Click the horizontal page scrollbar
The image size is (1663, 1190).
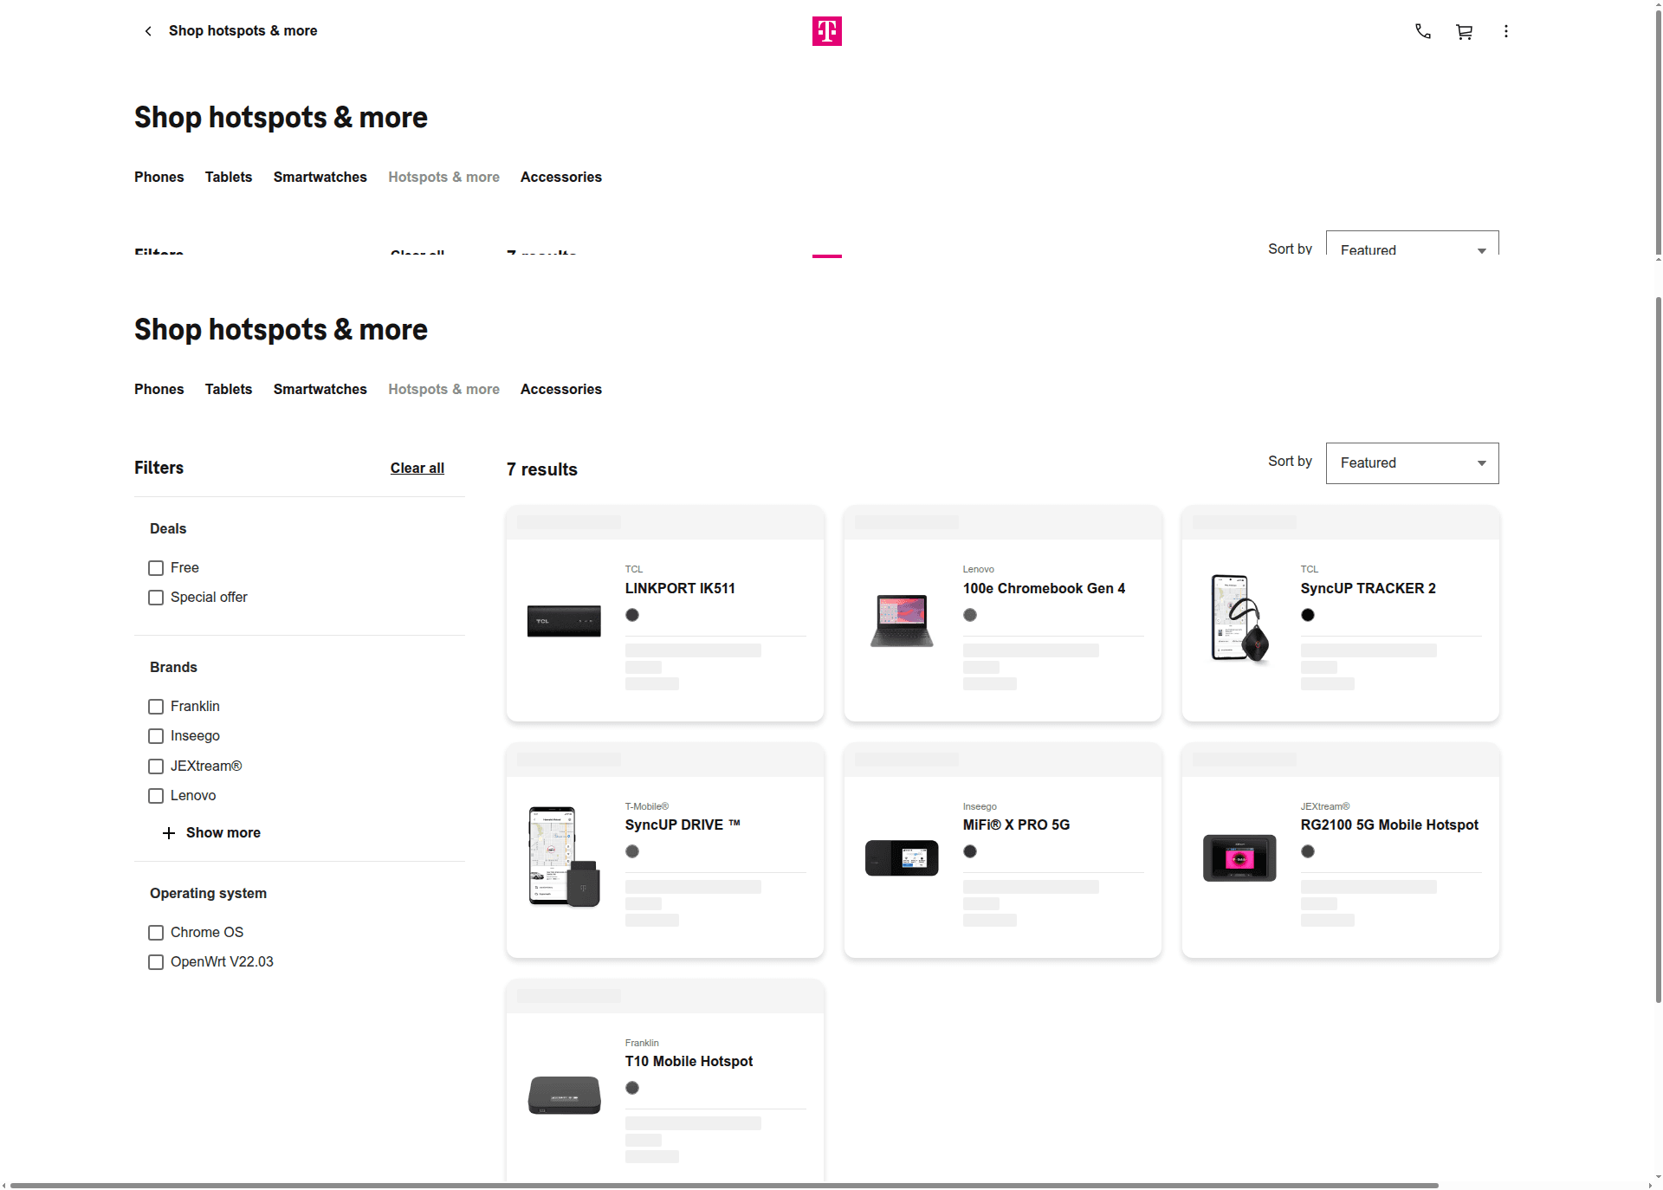[x=724, y=1185]
